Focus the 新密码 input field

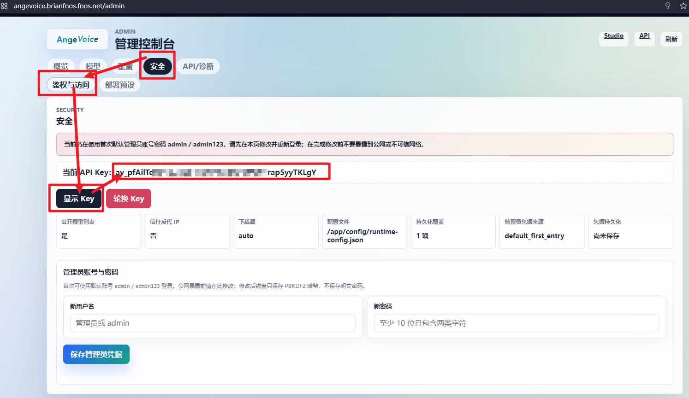pos(517,323)
